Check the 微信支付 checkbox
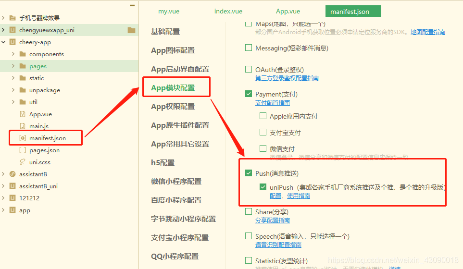The image size is (463, 269). coord(263,148)
